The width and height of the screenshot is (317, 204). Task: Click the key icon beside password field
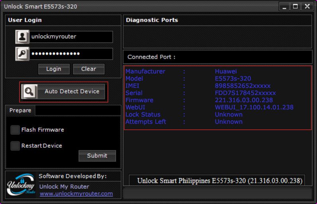[x=22, y=53]
